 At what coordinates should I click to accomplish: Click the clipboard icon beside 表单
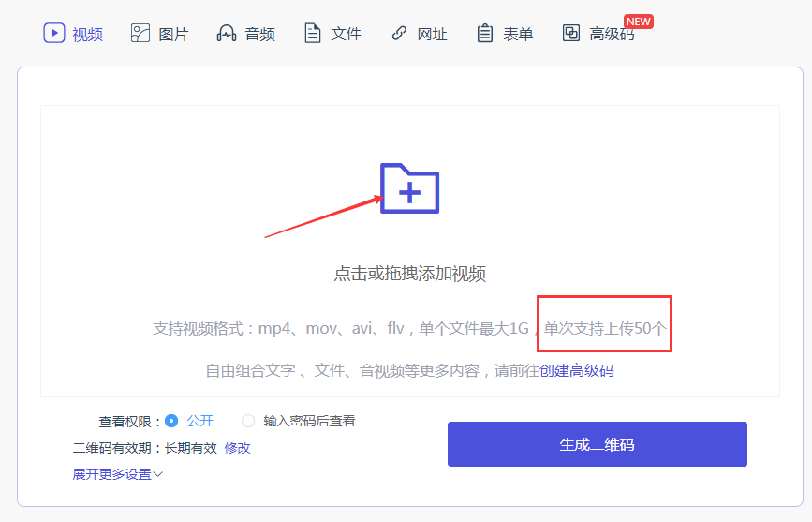pos(485,33)
